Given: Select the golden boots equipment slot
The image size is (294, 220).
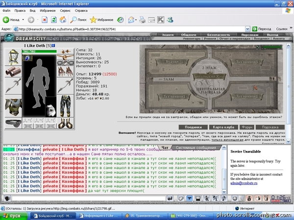Looking at the screenshot, I should [65, 123].
